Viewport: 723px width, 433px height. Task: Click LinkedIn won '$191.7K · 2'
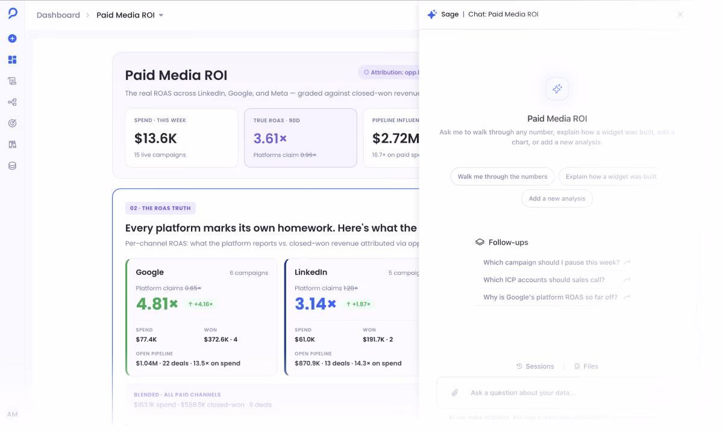point(378,340)
